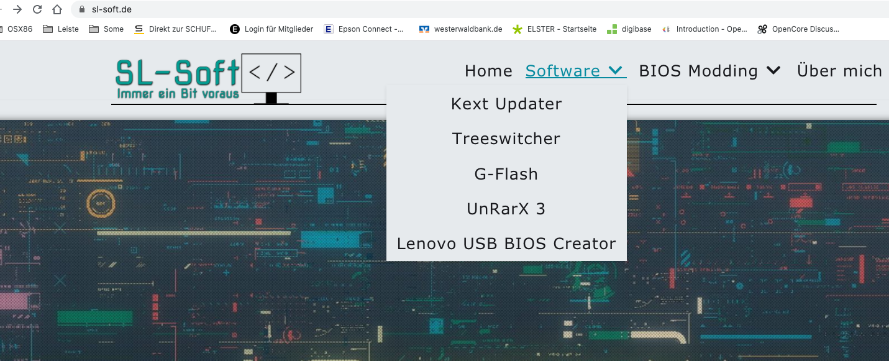
Task: Open the OSX86 bookmark folder
Action: tap(16, 29)
